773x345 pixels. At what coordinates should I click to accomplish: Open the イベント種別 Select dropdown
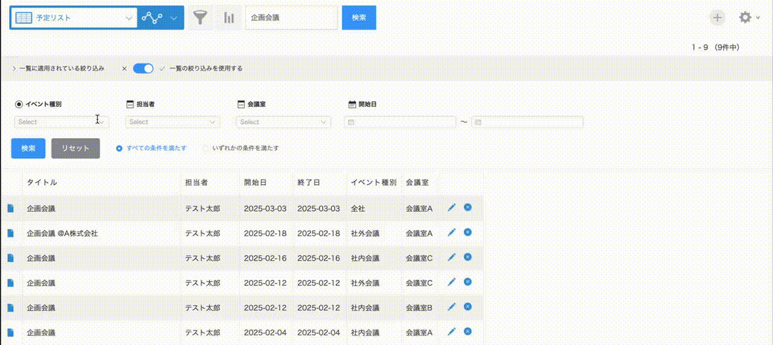click(61, 122)
